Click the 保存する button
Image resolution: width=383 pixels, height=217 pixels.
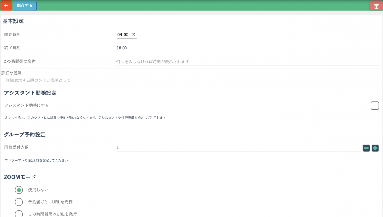24,6
